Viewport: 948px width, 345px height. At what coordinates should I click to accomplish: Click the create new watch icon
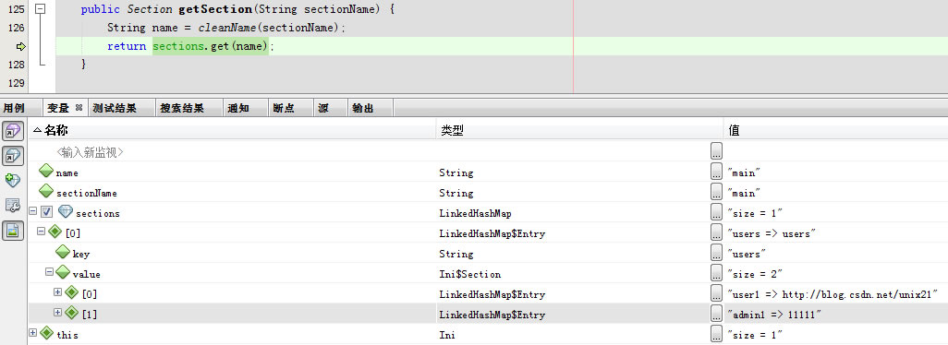pyautogui.click(x=13, y=181)
